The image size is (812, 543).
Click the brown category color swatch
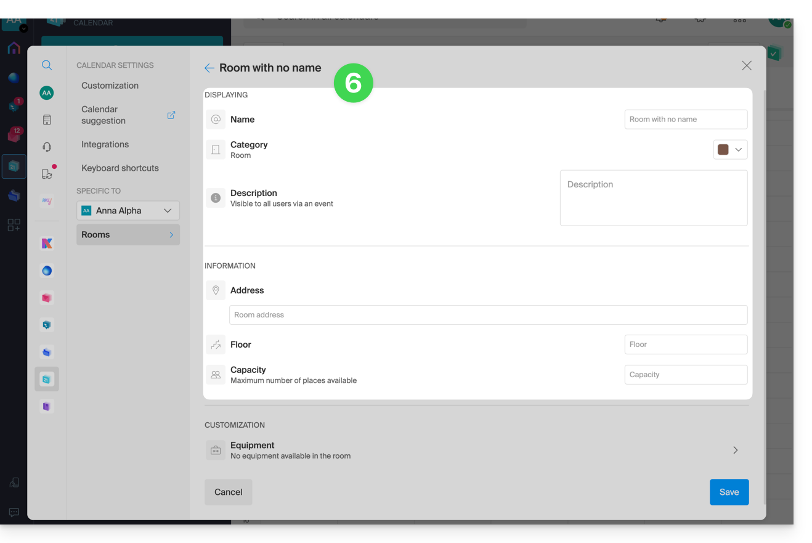tap(723, 150)
